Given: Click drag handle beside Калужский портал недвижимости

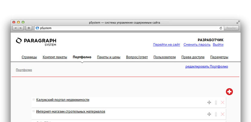Looking at the screenshot, I should click(x=34, y=99).
